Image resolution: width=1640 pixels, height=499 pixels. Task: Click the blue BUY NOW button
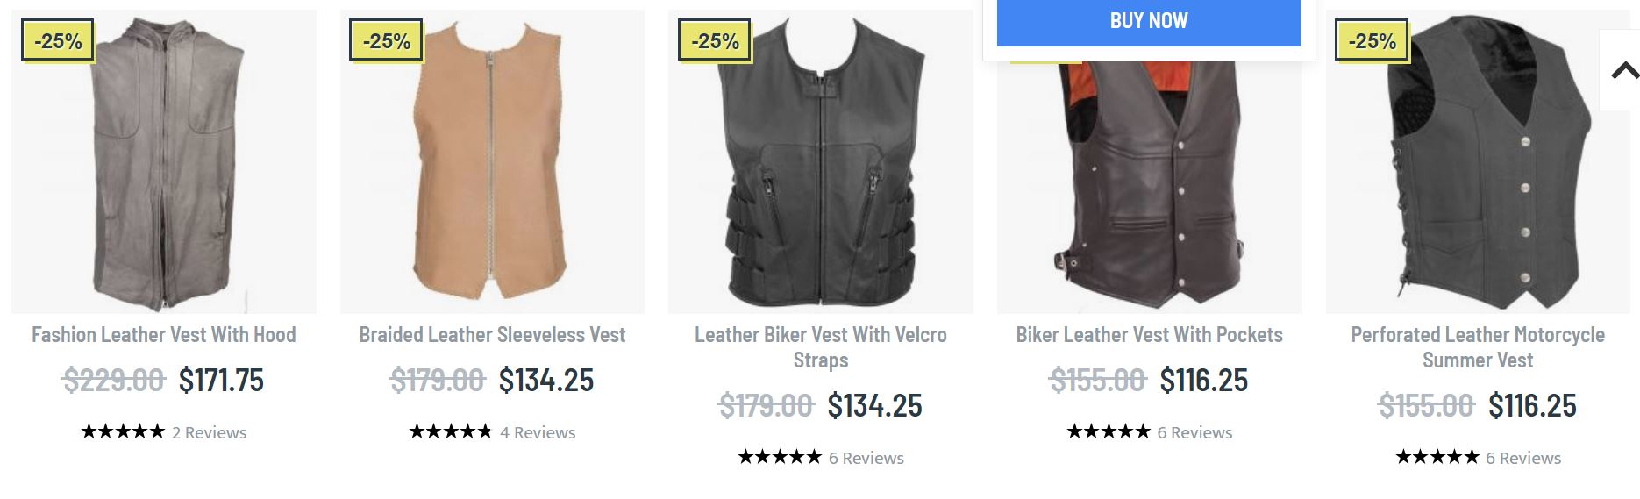(x=1148, y=21)
